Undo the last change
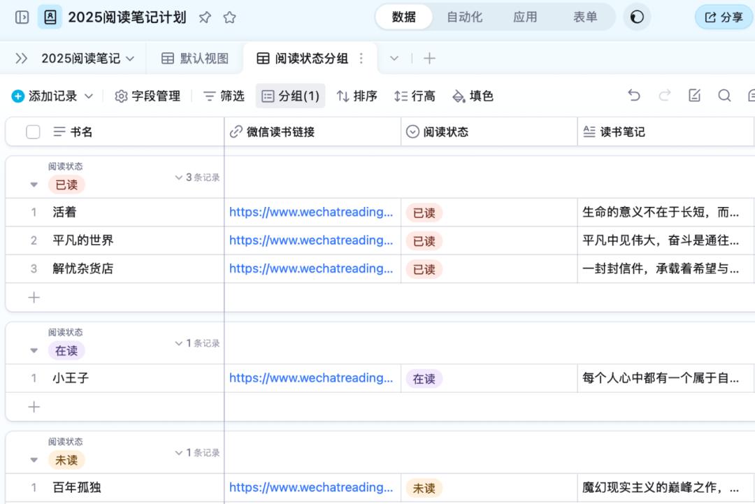755x504 pixels. point(634,96)
